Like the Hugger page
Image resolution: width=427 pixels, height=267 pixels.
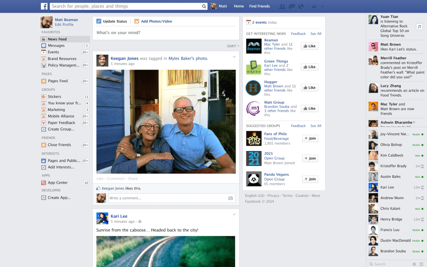click(309, 88)
